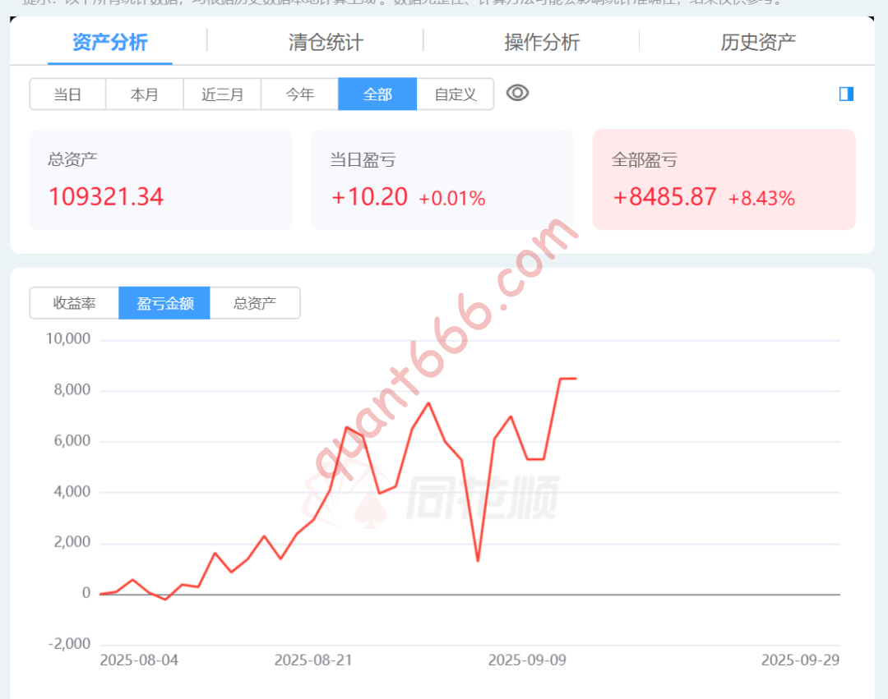This screenshot has height=699, width=888.
Task: Click the blue panel layout icon
Action: (846, 94)
